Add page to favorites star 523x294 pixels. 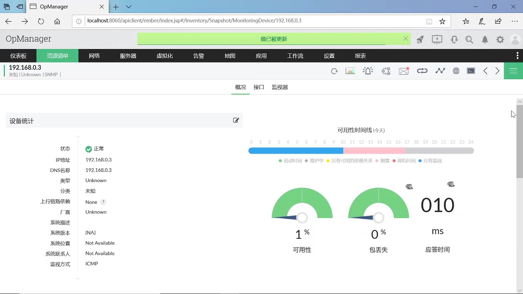(x=442, y=21)
